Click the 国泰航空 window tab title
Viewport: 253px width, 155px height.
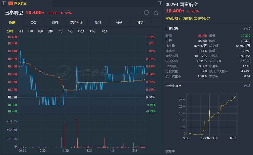click(20, 3)
